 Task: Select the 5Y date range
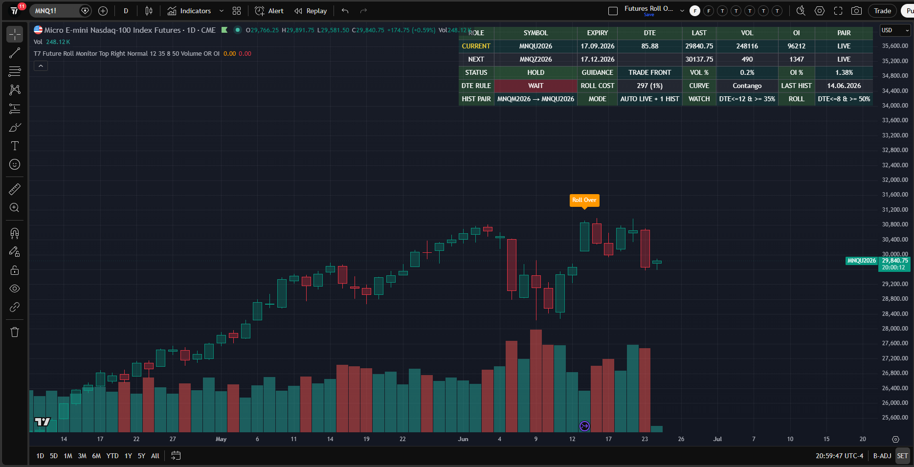[x=141, y=456]
